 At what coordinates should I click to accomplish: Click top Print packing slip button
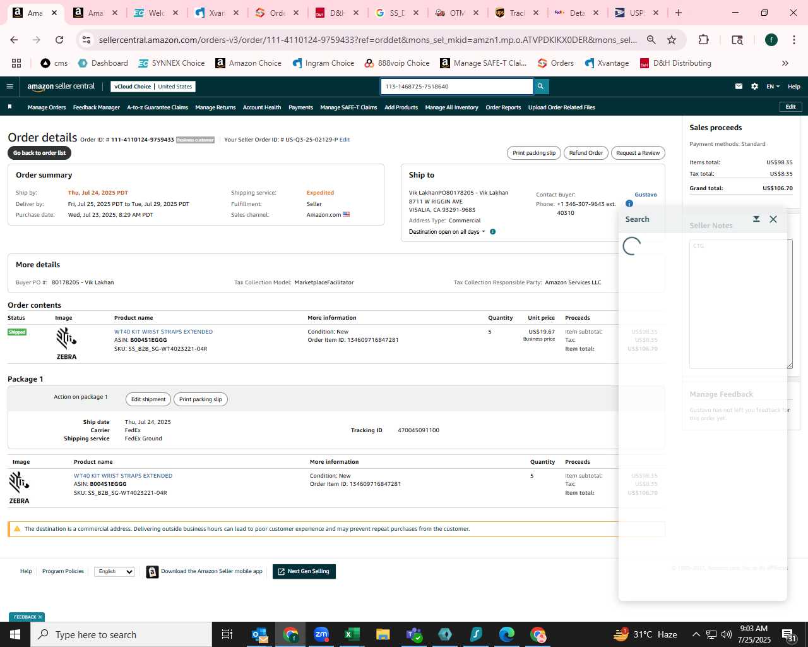point(534,153)
